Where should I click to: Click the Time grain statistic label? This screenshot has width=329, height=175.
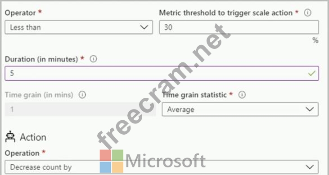coord(194,95)
